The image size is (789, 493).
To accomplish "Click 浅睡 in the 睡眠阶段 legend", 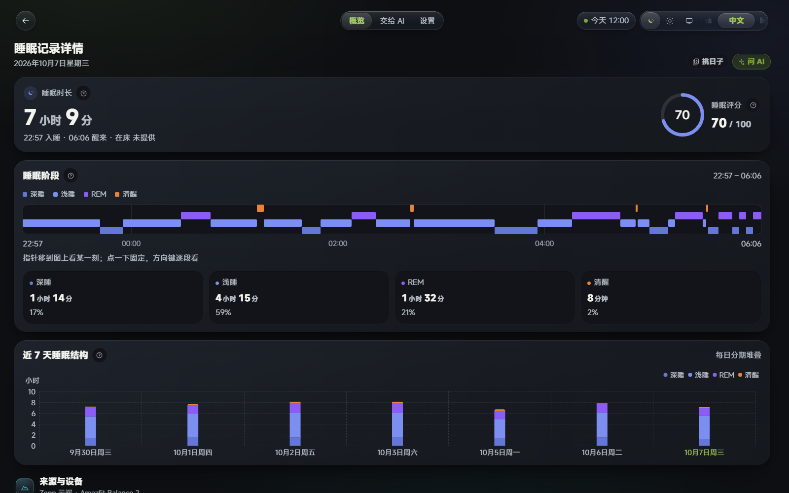I will pos(64,194).
